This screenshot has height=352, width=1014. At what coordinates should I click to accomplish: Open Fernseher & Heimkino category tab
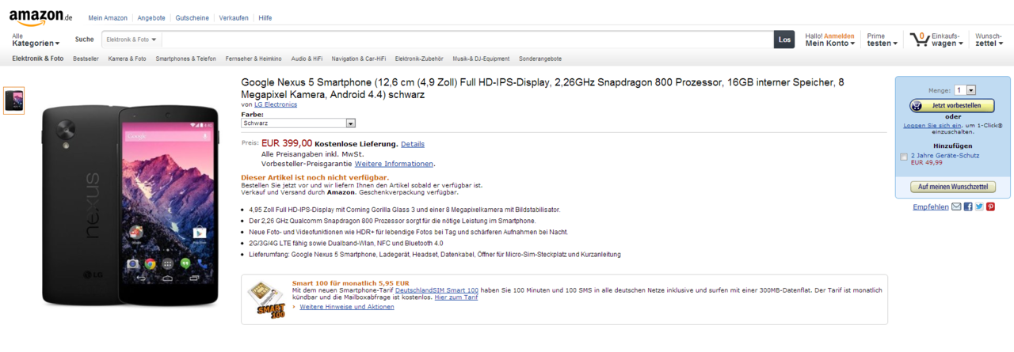[253, 59]
